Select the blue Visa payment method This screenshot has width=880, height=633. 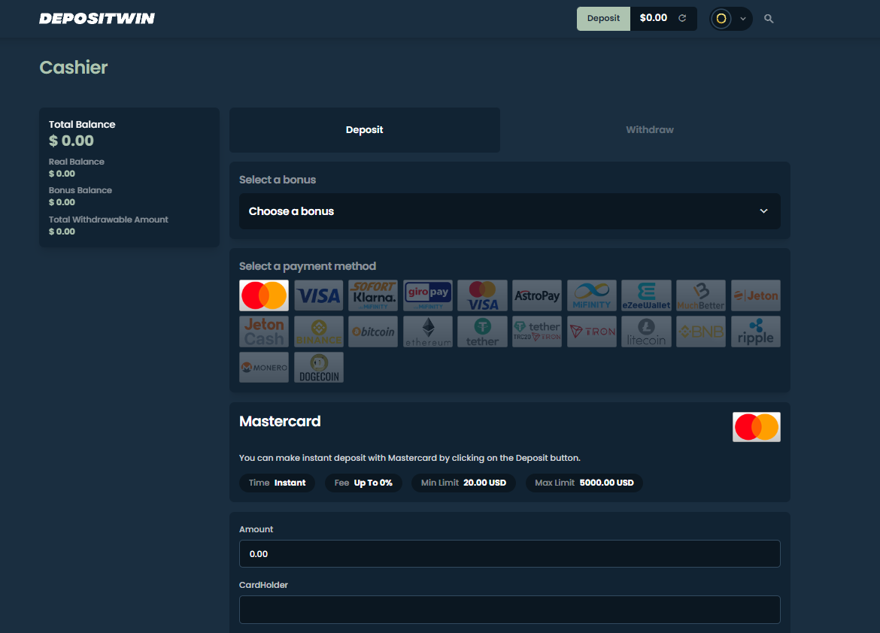pyautogui.click(x=318, y=295)
